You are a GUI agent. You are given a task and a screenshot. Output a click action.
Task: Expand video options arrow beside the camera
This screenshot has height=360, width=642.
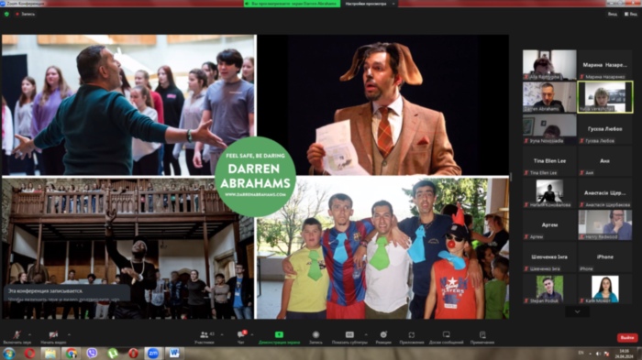(69, 334)
